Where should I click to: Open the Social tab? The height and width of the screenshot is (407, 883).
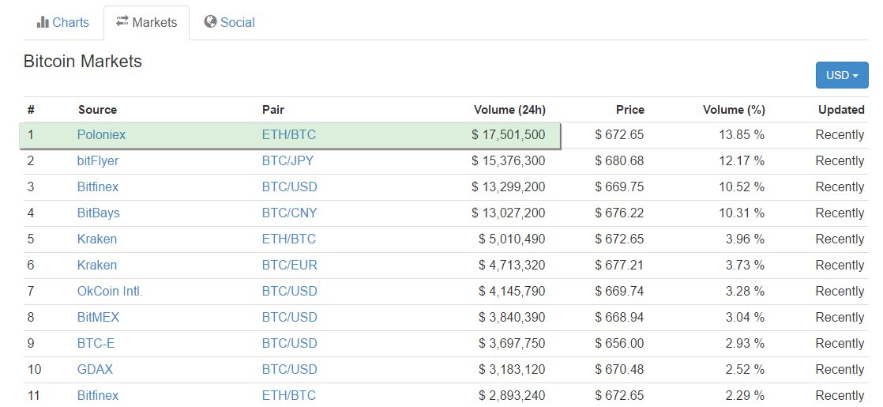tap(230, 23)
